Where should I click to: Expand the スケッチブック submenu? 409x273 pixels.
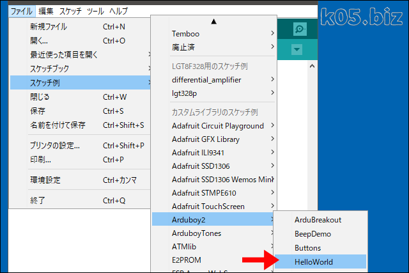pos(80,68)
